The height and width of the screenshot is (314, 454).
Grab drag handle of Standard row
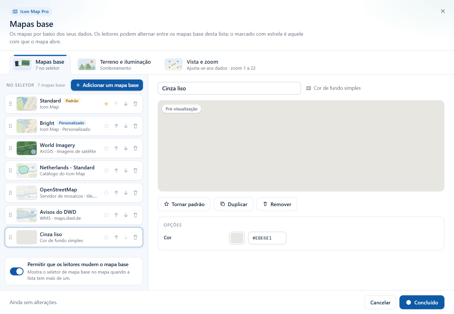10,104
